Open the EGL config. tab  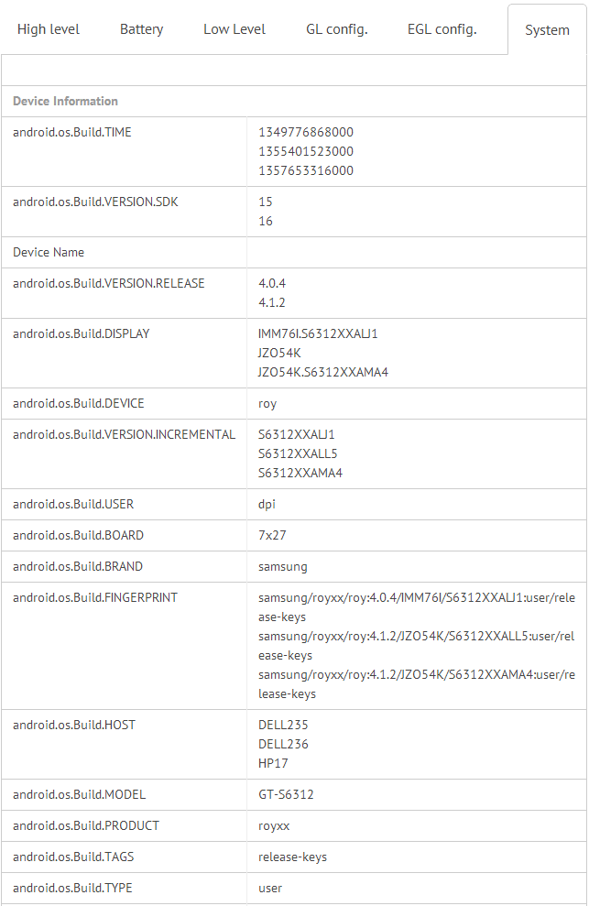pyautogui.click(x=442, y=29)
